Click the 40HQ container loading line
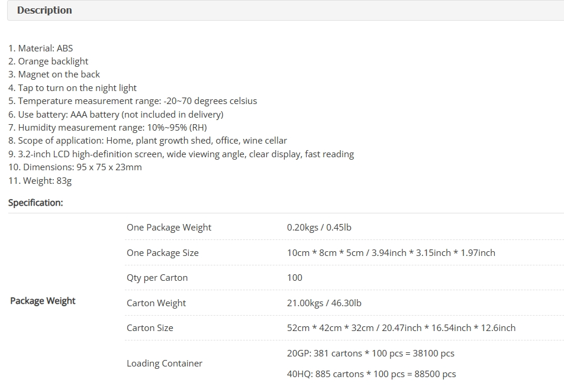 pos(371,374)
